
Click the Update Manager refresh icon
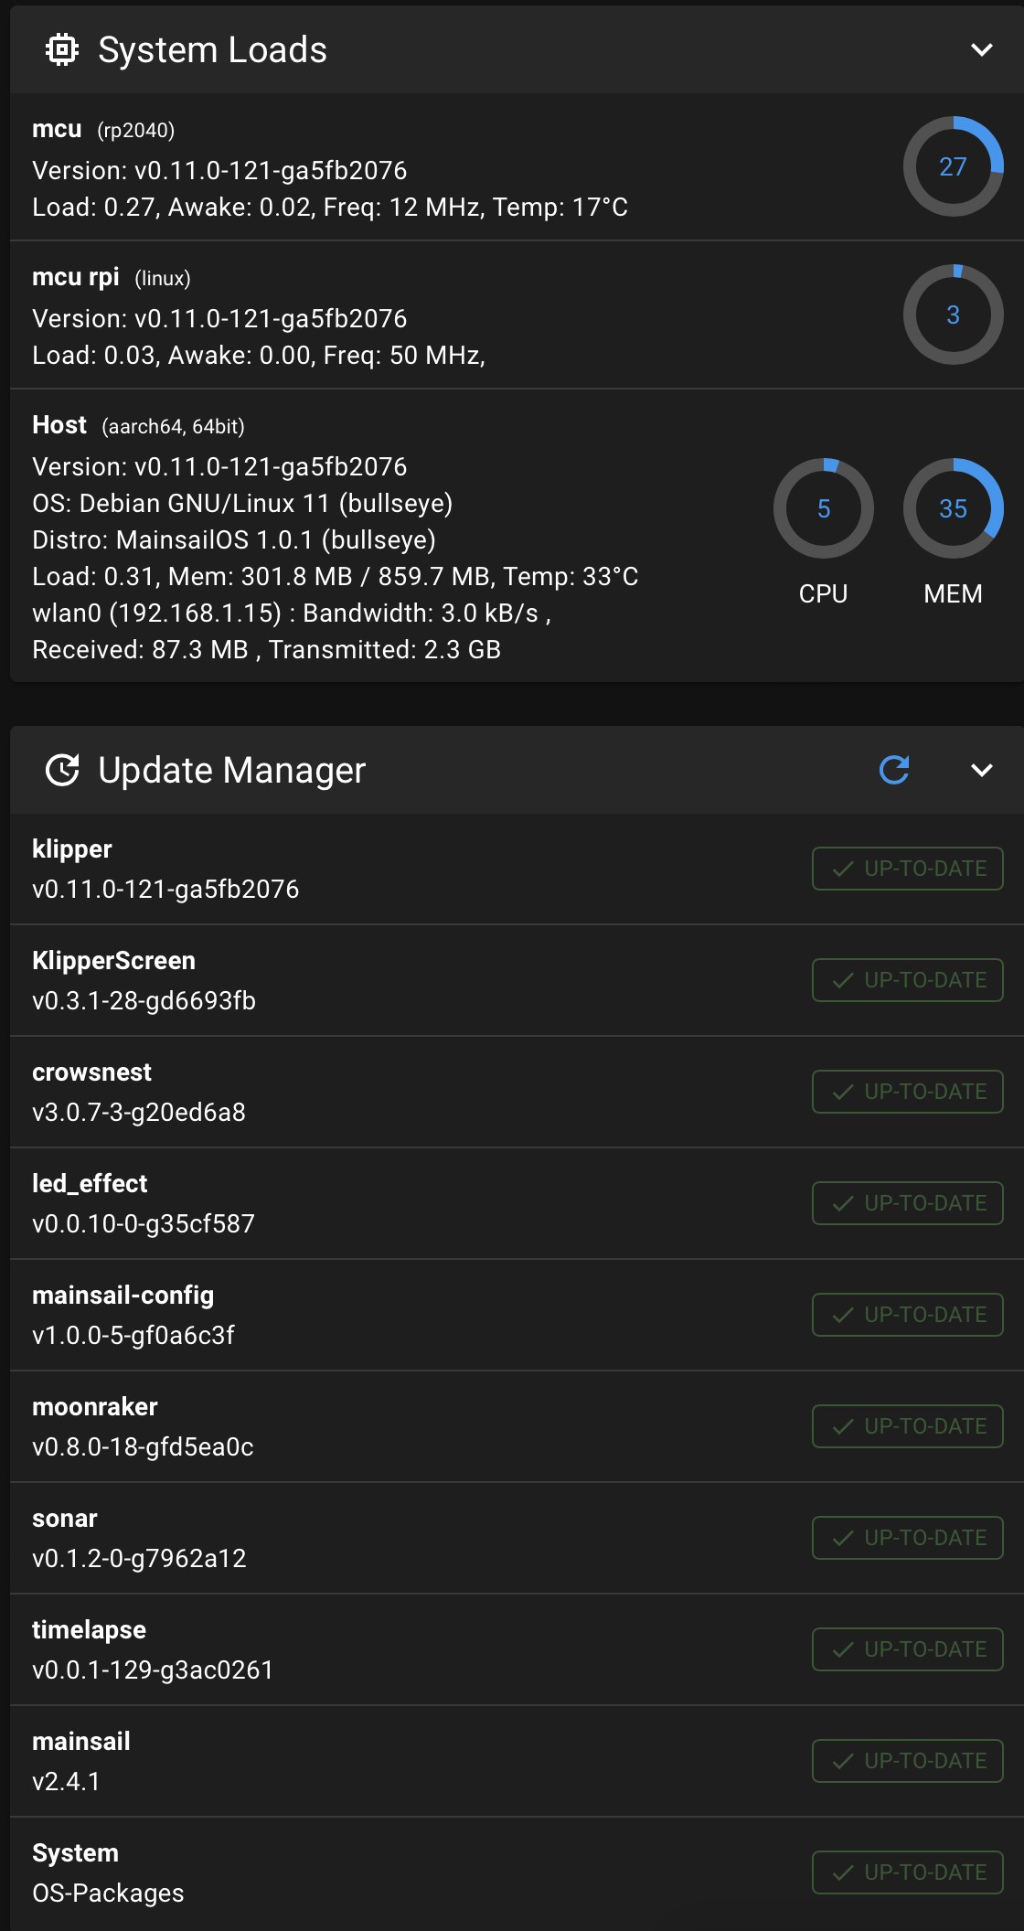click(893, 770)
